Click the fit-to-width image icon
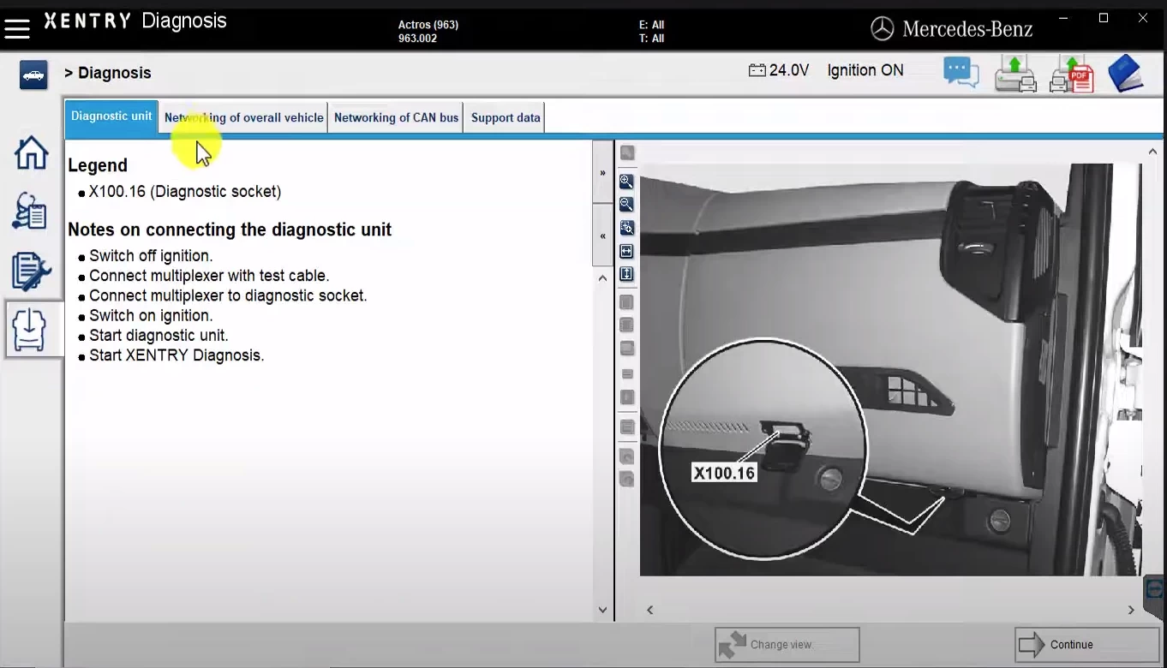This screenshot has width=1167, height=668. point(626,251)
